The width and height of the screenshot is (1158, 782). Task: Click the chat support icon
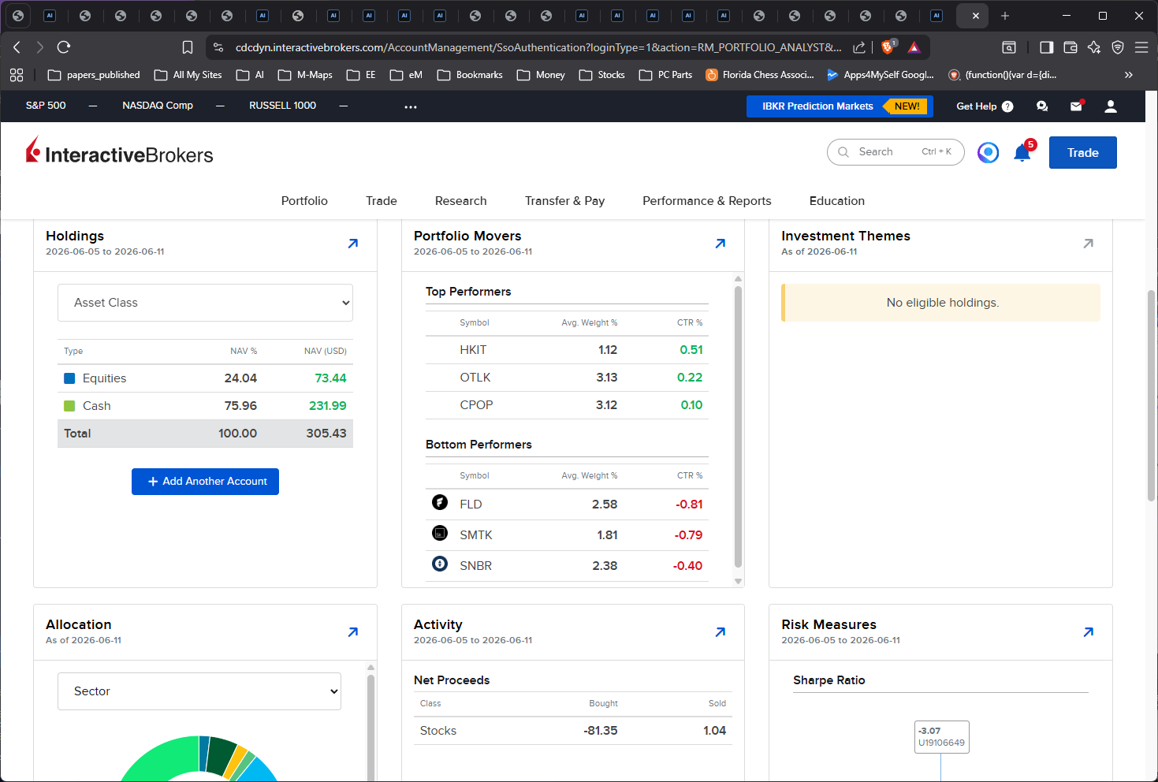click(x=1042, y=106)
